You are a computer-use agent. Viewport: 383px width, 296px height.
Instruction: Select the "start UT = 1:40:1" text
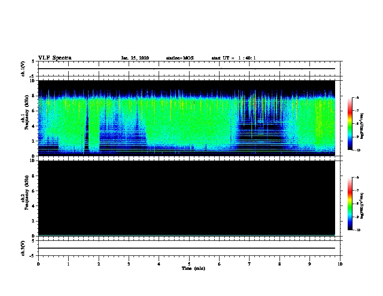tap(234, 58)
